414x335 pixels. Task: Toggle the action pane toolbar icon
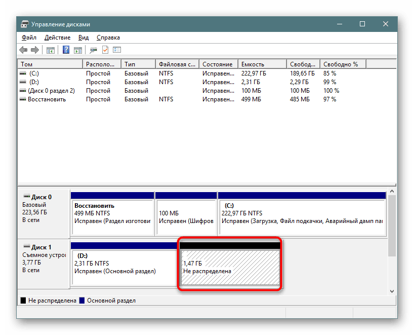pyautogui.click(x=78, y=50)
